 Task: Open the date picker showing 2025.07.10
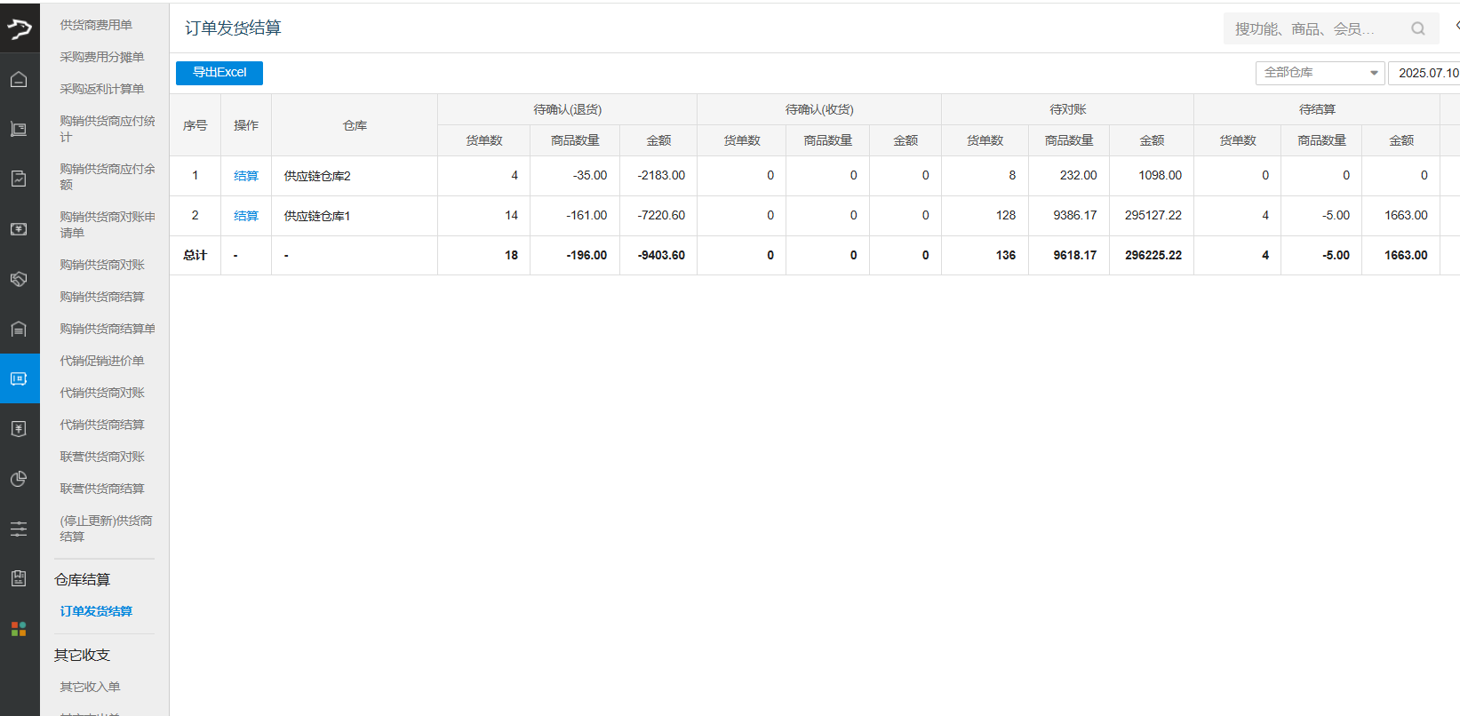click(x=1426, y=73)
